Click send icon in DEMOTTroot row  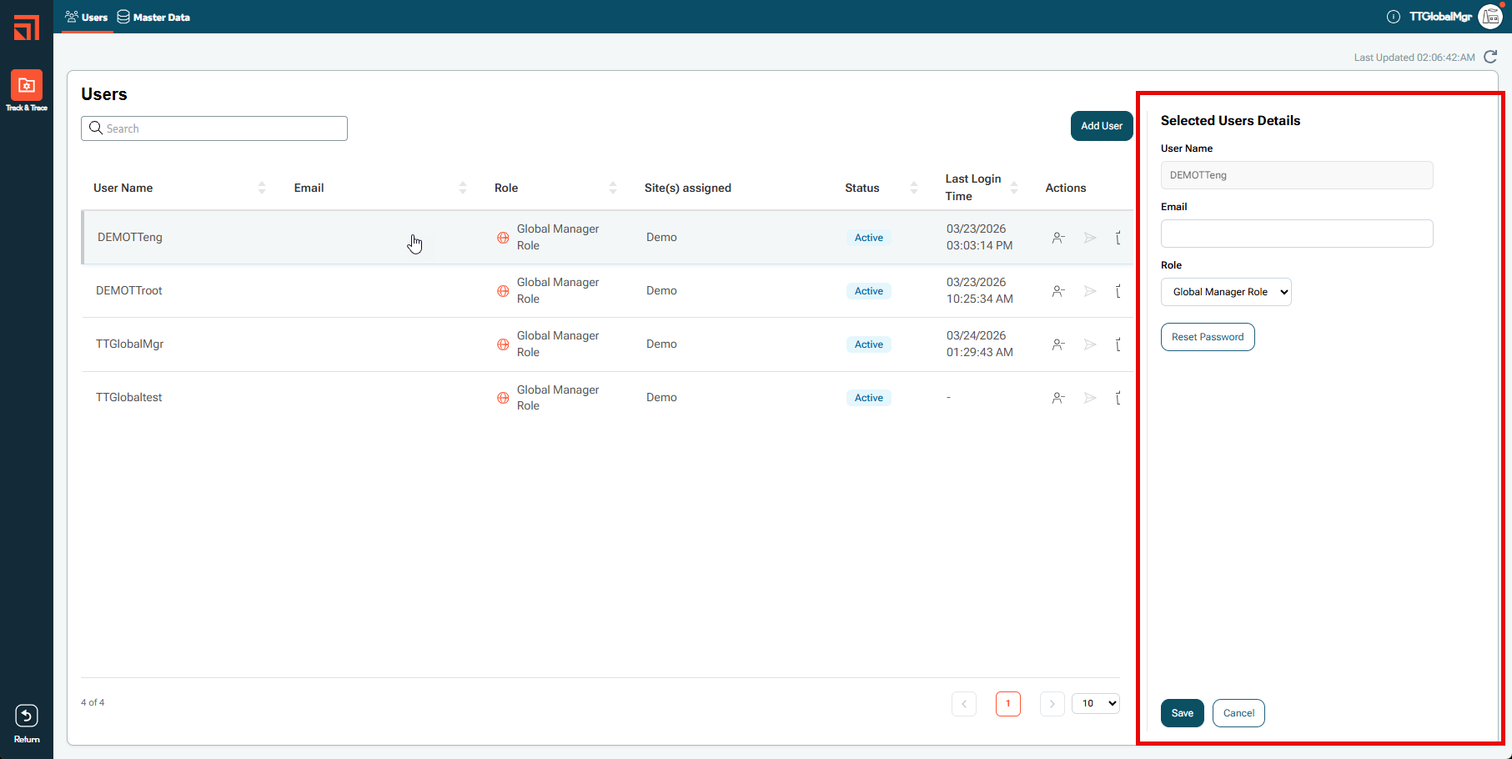[x=1090, y=291]
